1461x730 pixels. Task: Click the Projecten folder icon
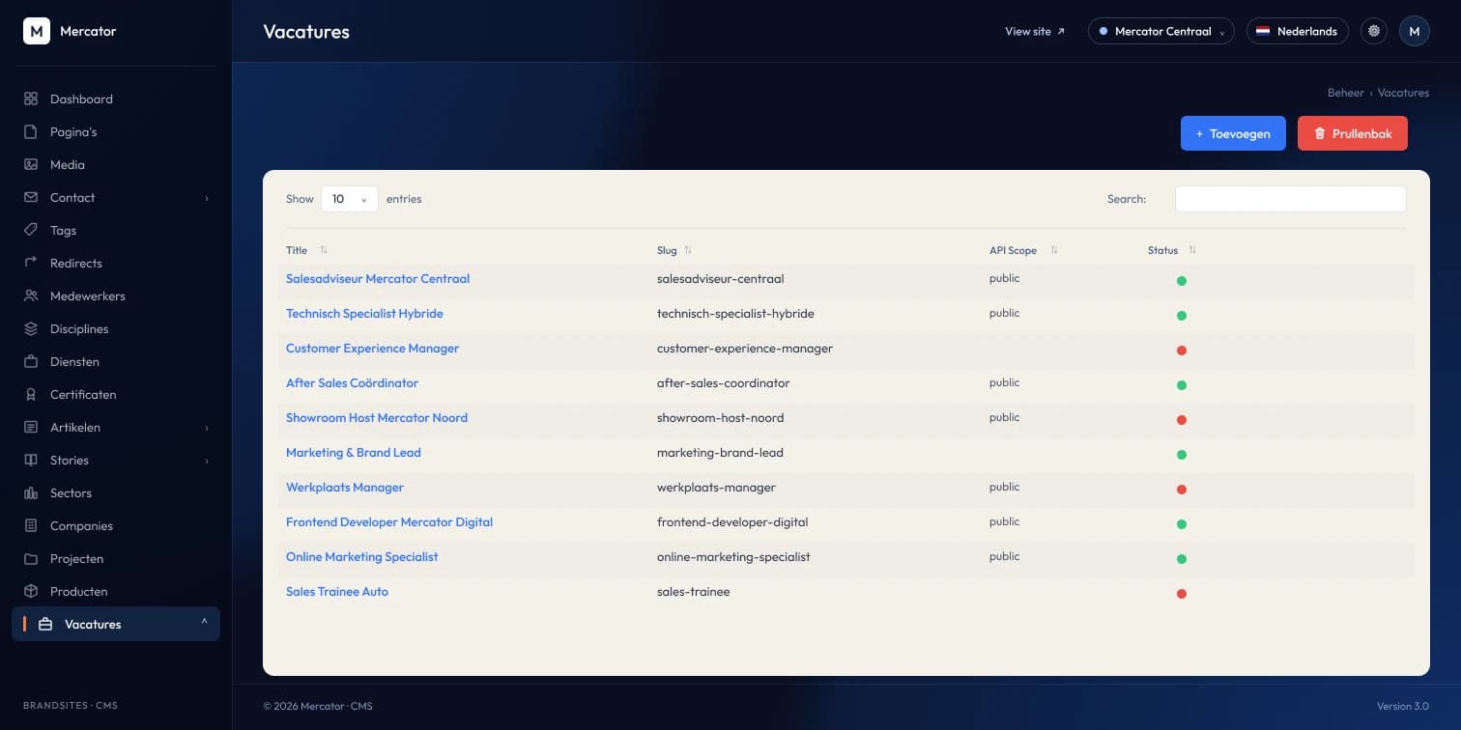point(31,558)
